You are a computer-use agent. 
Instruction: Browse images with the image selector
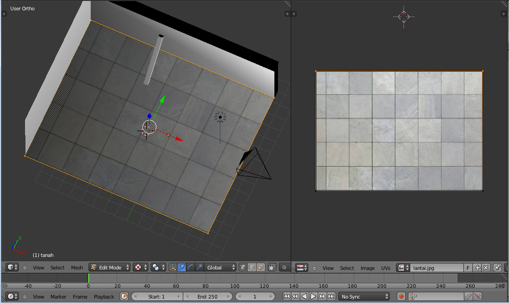403,268
